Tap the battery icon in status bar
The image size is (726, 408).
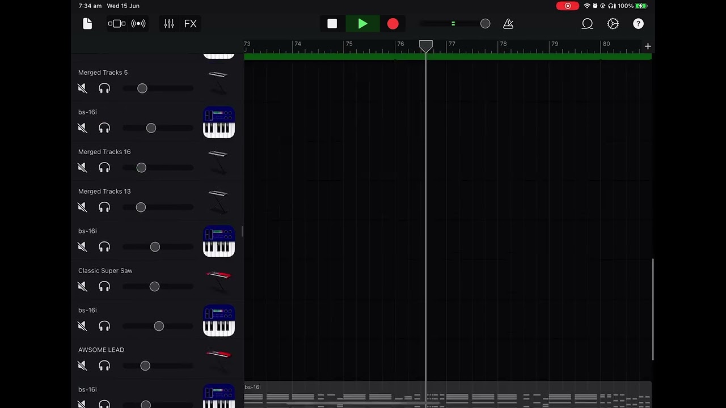(641, 6)
